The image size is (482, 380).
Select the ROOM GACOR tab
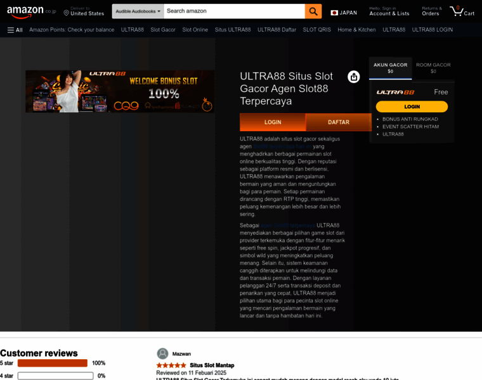(433, 68)
